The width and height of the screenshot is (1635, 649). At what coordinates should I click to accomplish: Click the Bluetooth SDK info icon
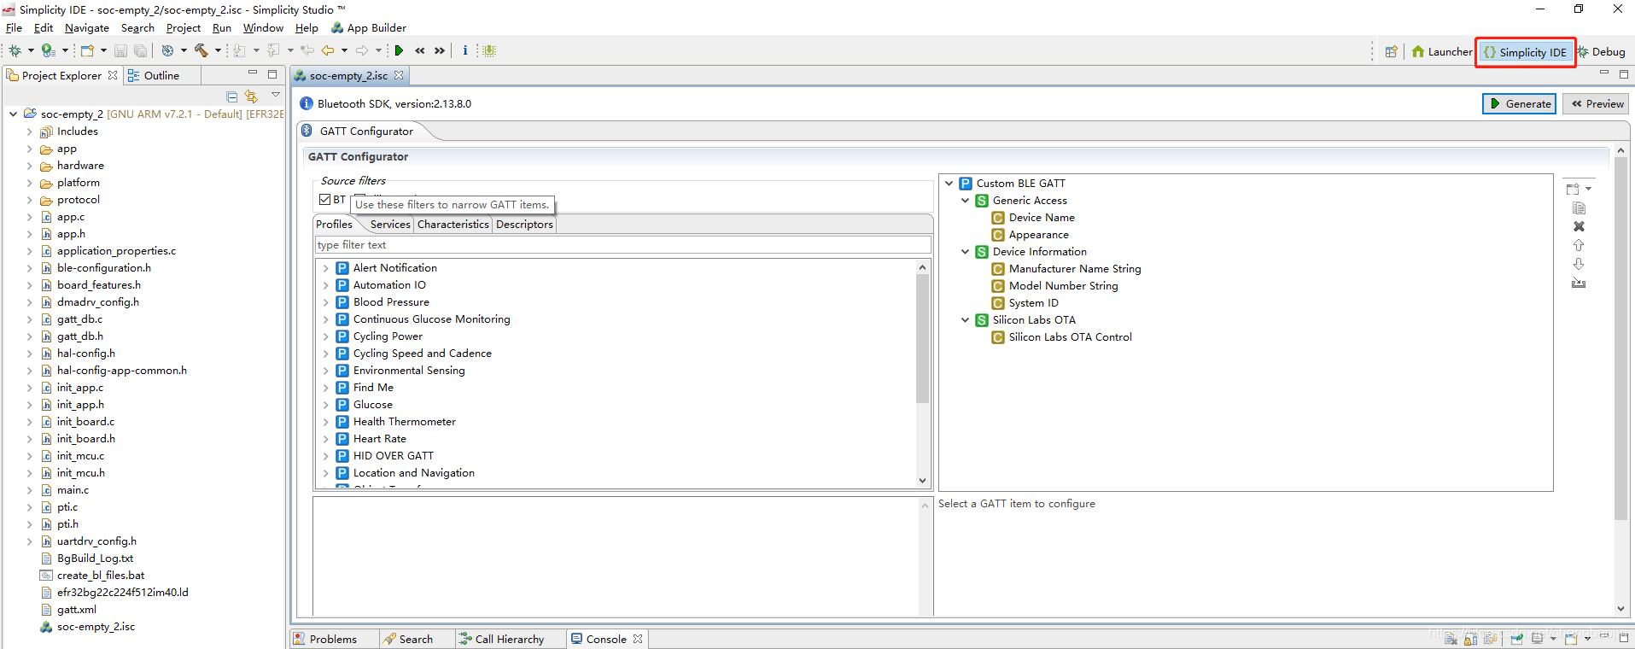tap(307, 103)
